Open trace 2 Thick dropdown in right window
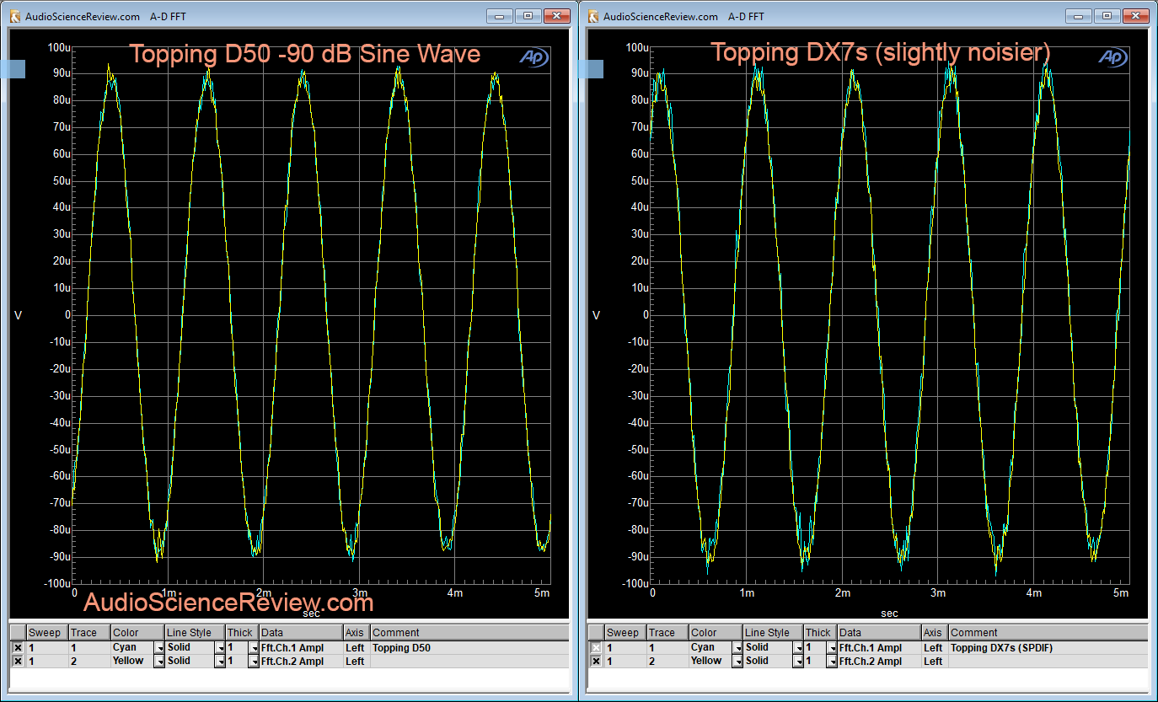The image size is (1158, 702). pyautogui.click(x=831, y=662)
